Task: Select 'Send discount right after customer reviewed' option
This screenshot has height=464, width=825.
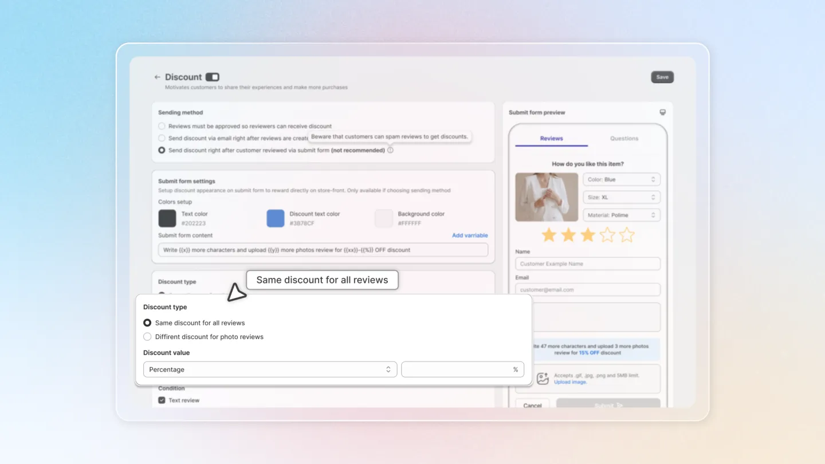Action: [x=162, y=150]
